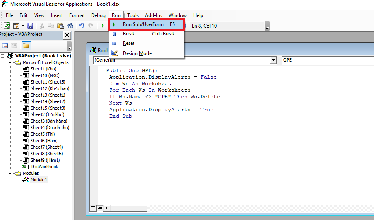The image size is (374, 220).
Task: Open the File menu
Action: point(9,15)
